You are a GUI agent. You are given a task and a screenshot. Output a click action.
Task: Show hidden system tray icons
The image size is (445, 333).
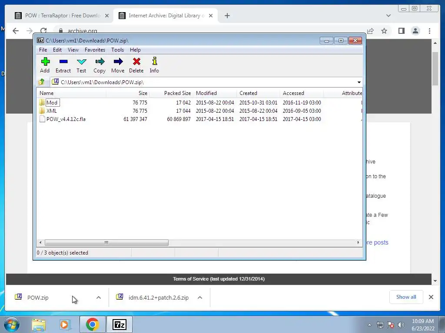point(369,325)
